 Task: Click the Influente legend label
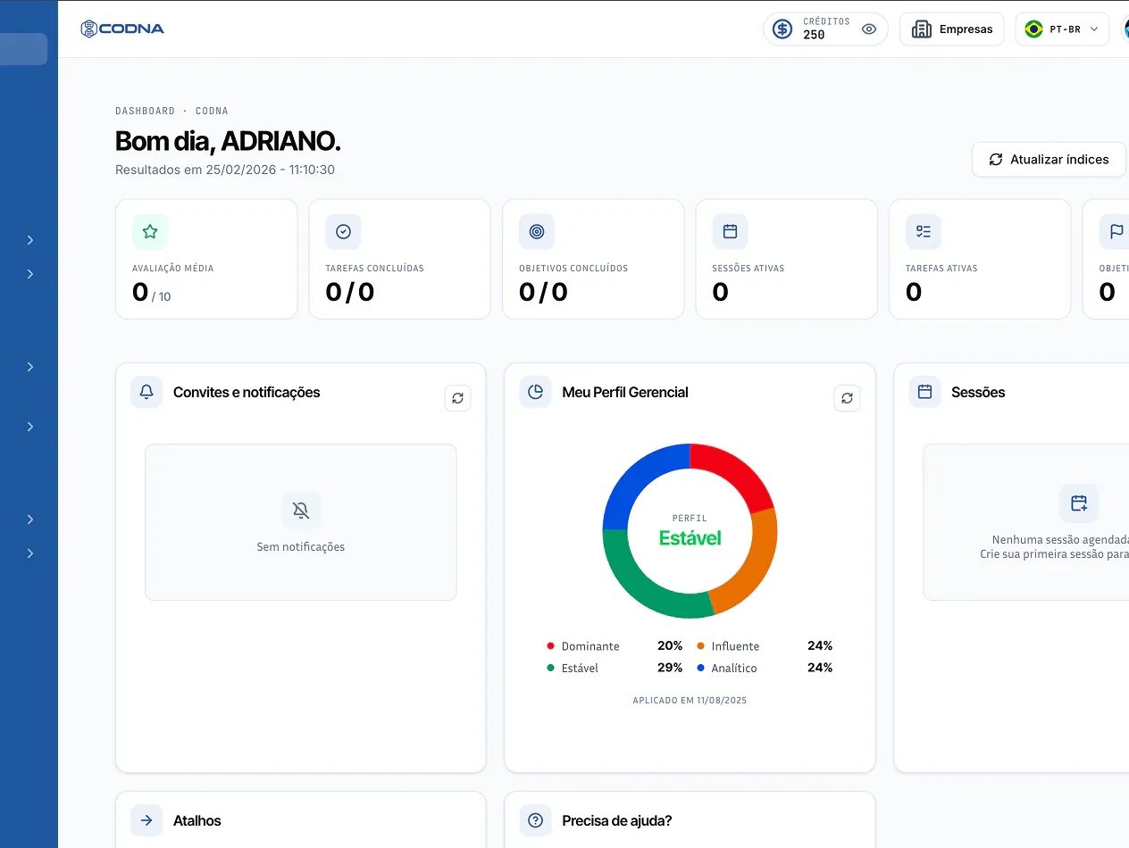(x=735, y=646)
